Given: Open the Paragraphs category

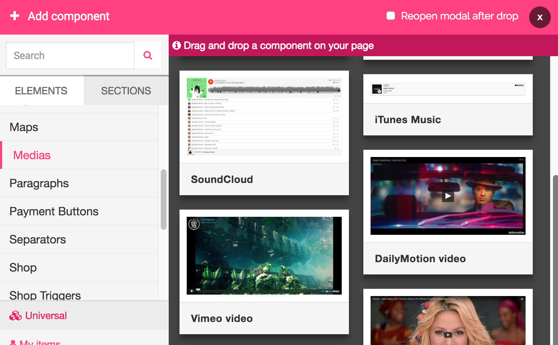Looking at the screenshot, I should pyautogui.click(x=39, y=183).
